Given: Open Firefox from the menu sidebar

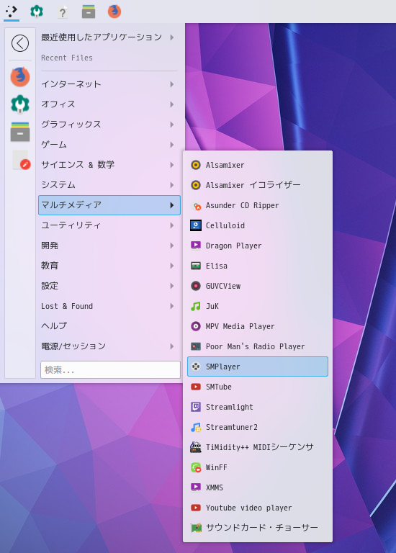Looking at the screenshot, I should tap(20, 77).
